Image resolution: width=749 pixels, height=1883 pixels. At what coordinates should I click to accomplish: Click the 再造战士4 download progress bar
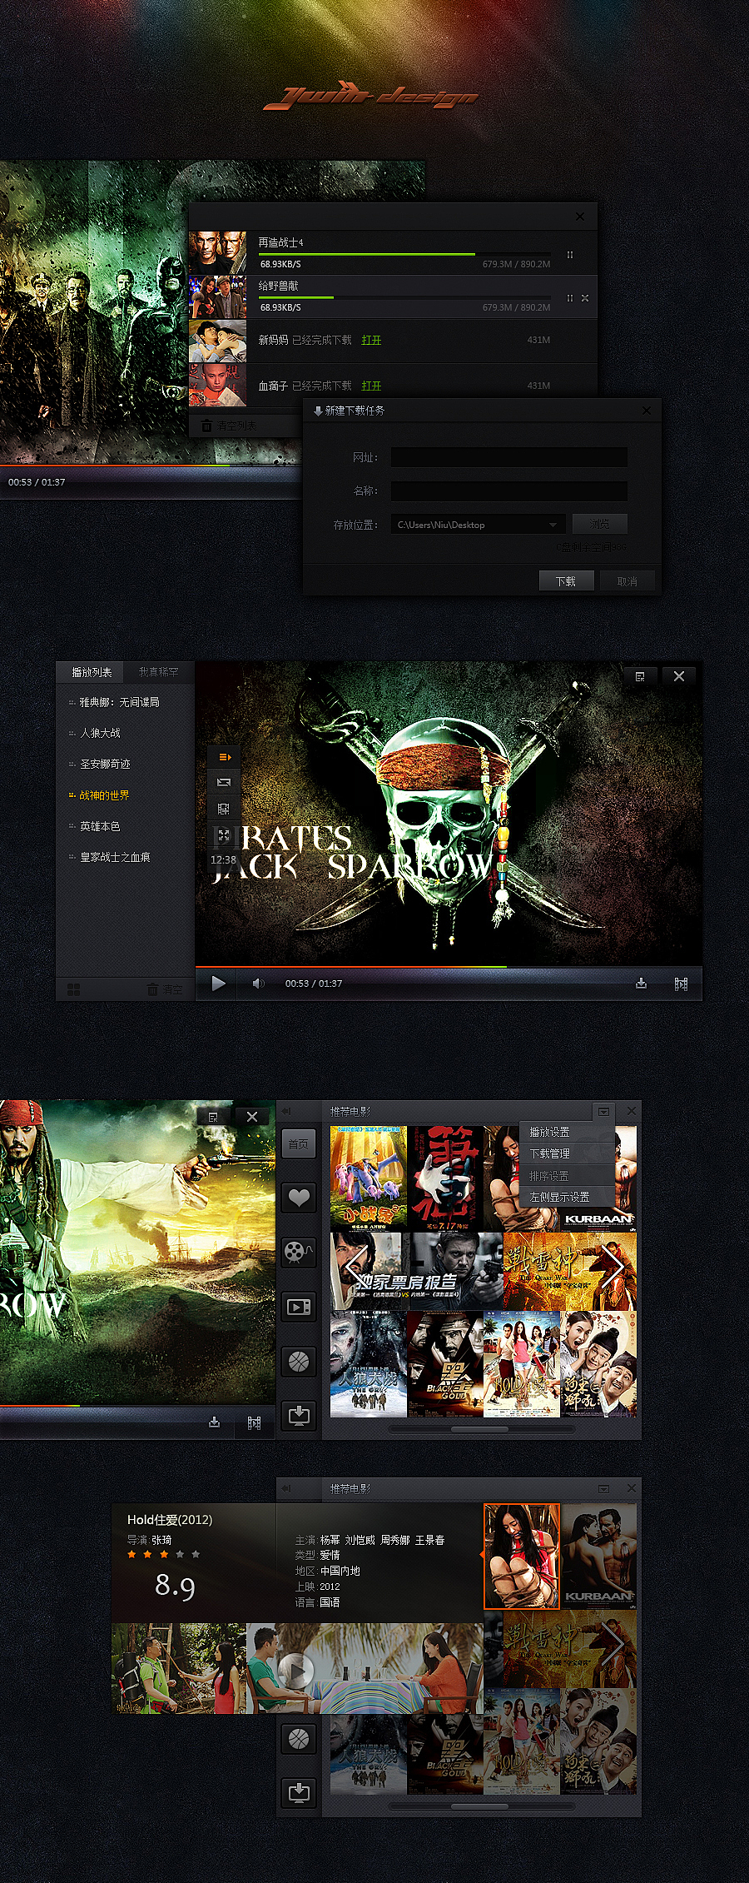(404, 254)
